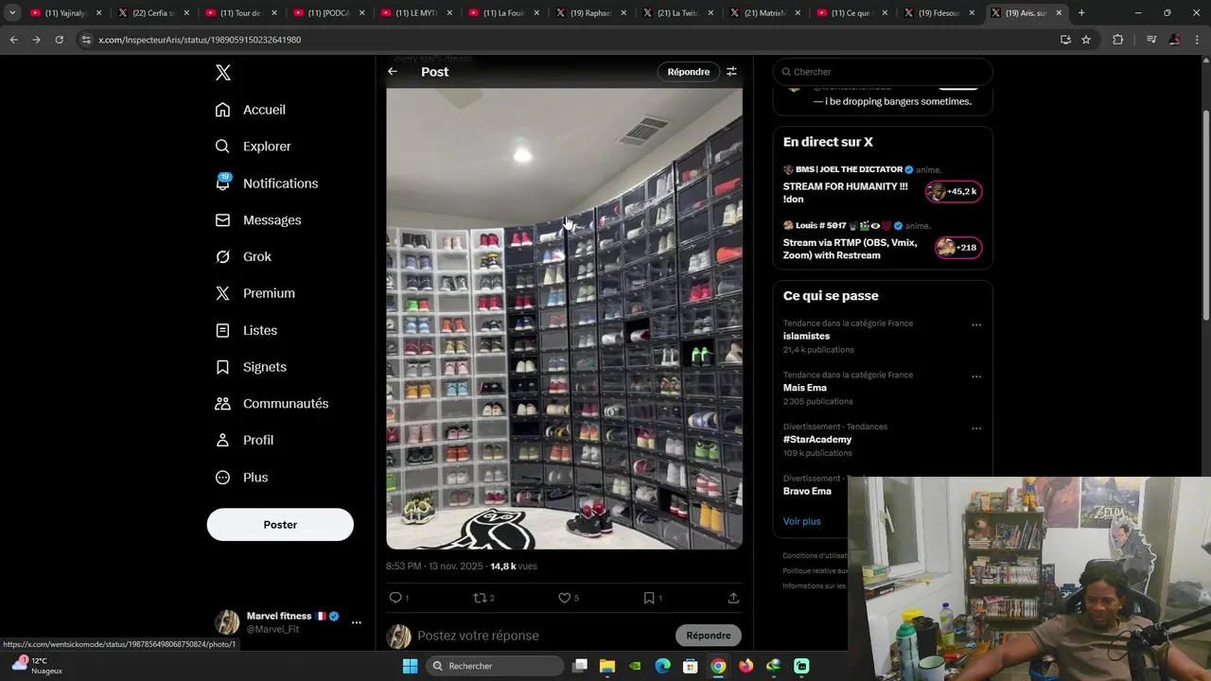Screen dimensions: 1211x681
Task: Open the sneaker closet photo
Action: 564,319
